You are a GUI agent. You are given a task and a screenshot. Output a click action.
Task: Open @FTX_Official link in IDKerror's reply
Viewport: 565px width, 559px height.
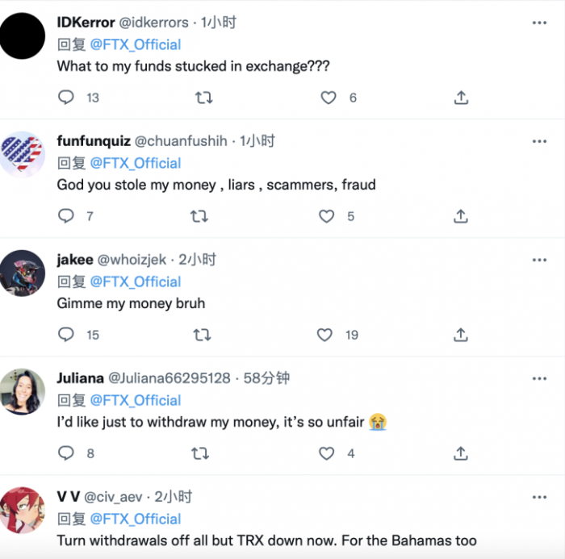coord(135,44)
